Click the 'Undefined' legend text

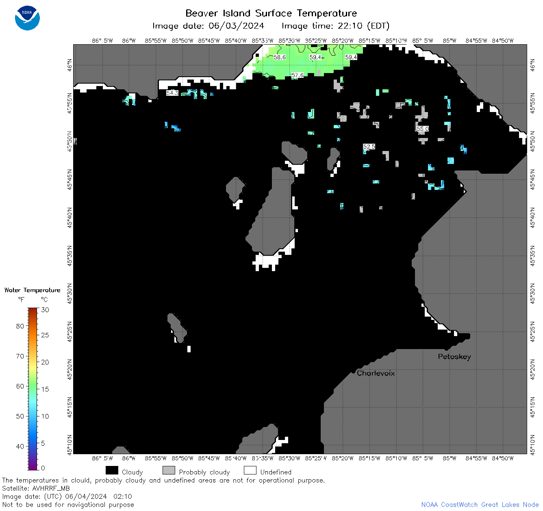pos(276,472)
